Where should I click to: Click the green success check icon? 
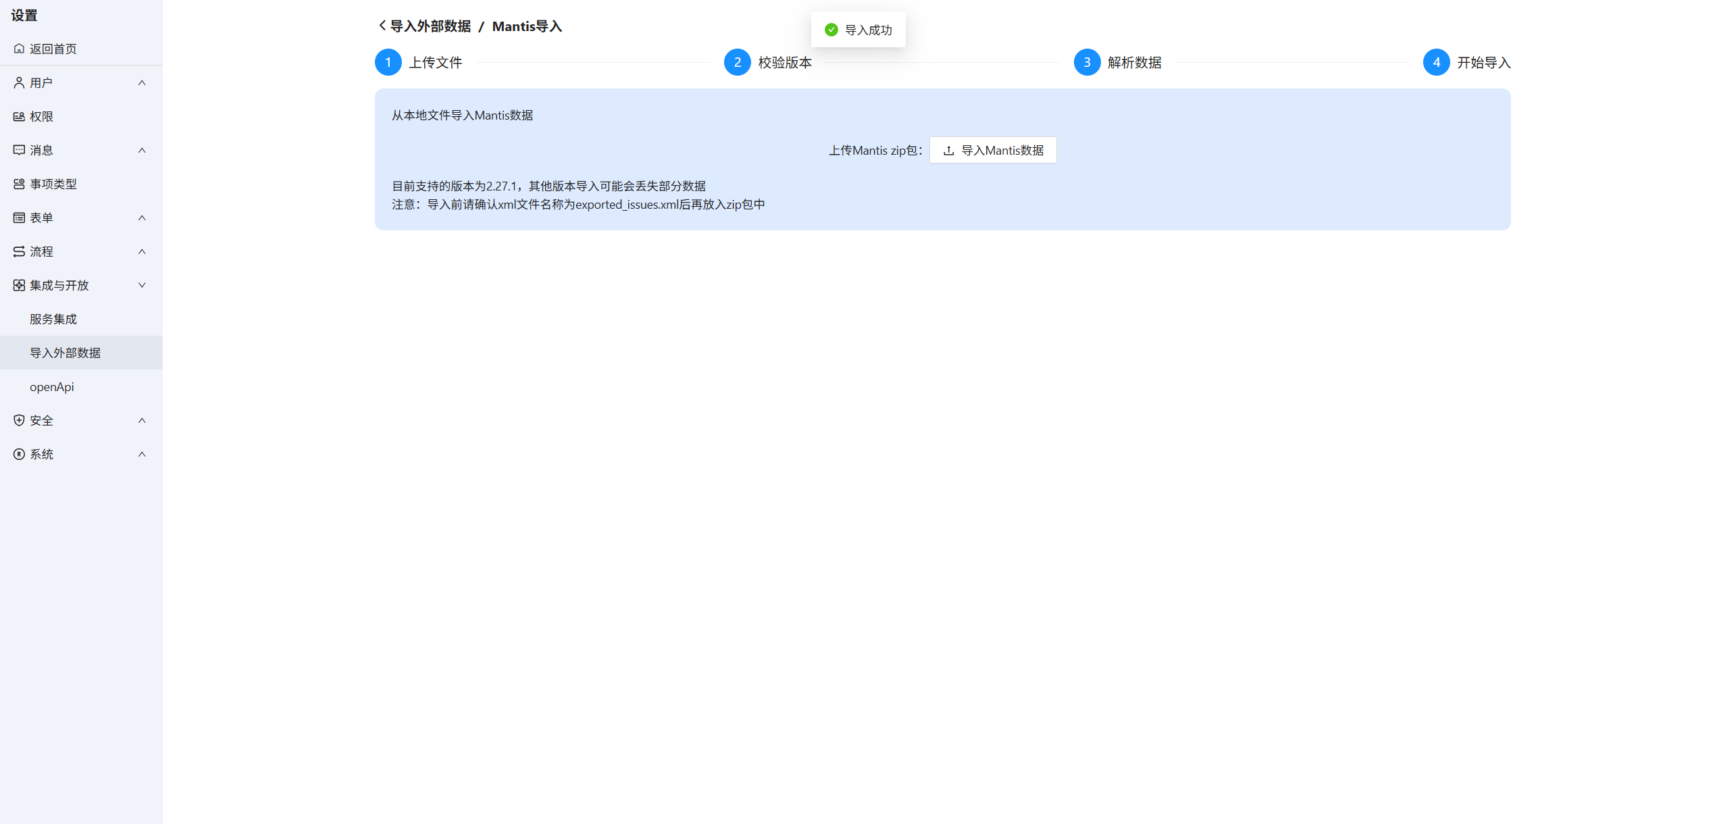coord(831,30)
